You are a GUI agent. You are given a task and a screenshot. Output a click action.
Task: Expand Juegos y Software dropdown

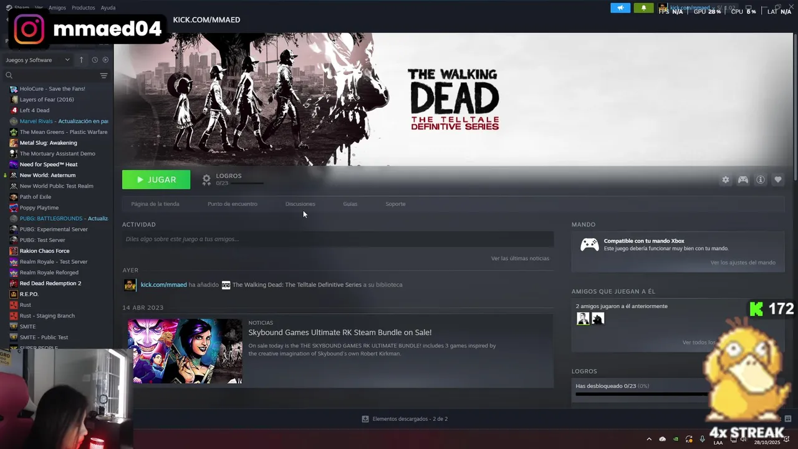[x=38, y=60]
